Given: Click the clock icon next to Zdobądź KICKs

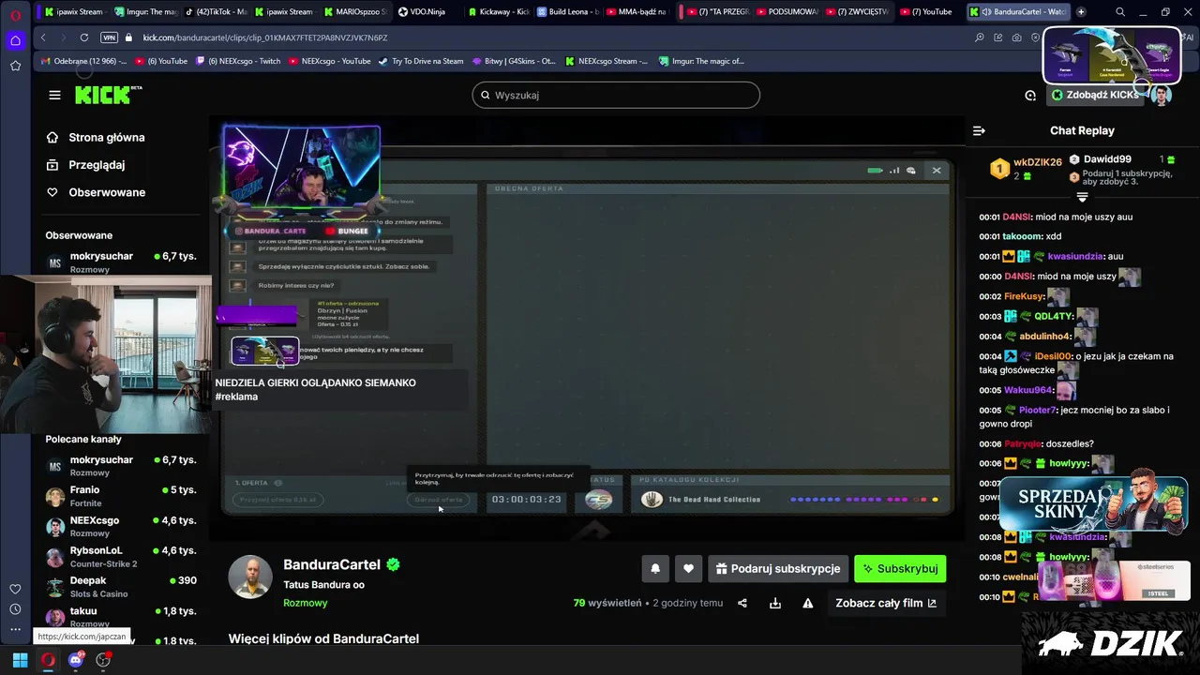Looking at the screenshot, I should point(1030,95).
